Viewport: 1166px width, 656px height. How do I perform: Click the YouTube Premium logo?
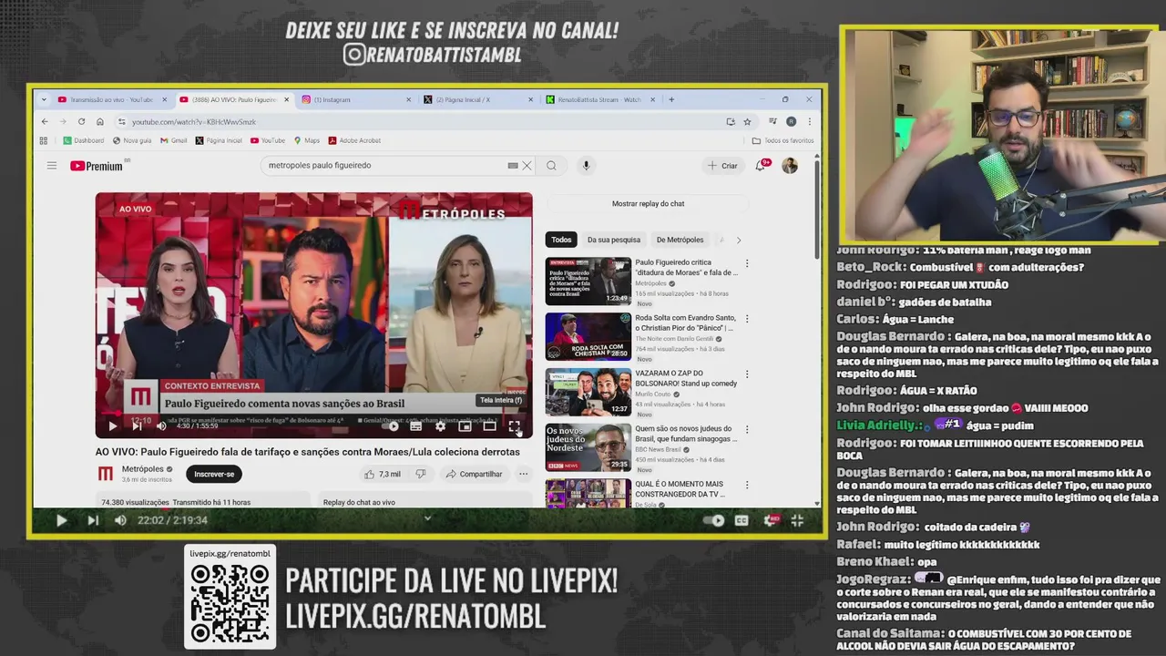click(97, 166)
